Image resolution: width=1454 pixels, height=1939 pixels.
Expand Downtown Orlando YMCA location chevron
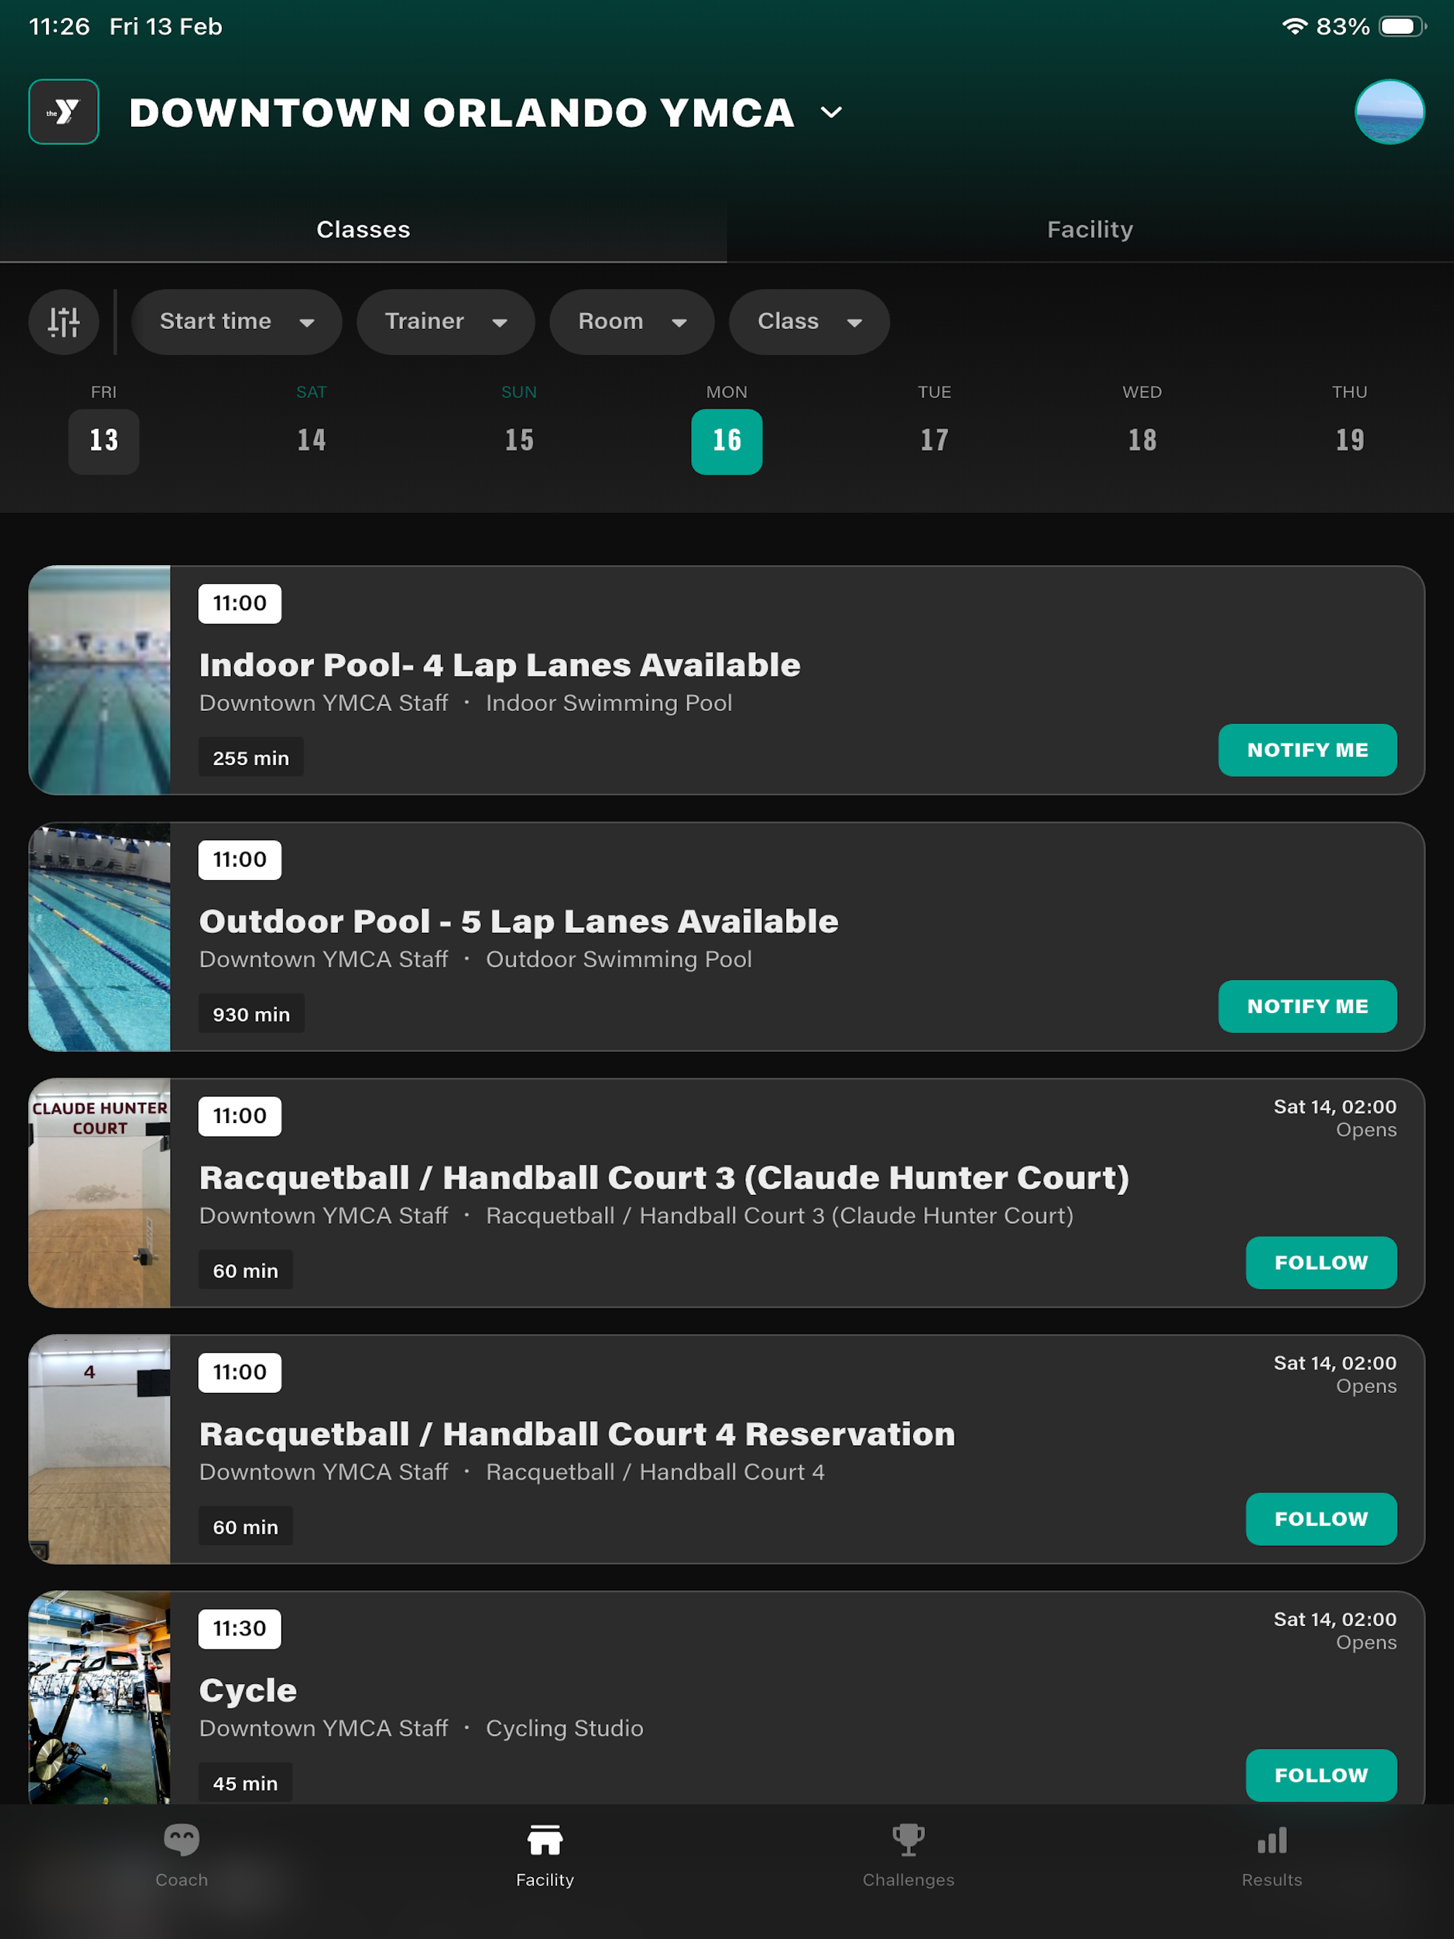831,112
